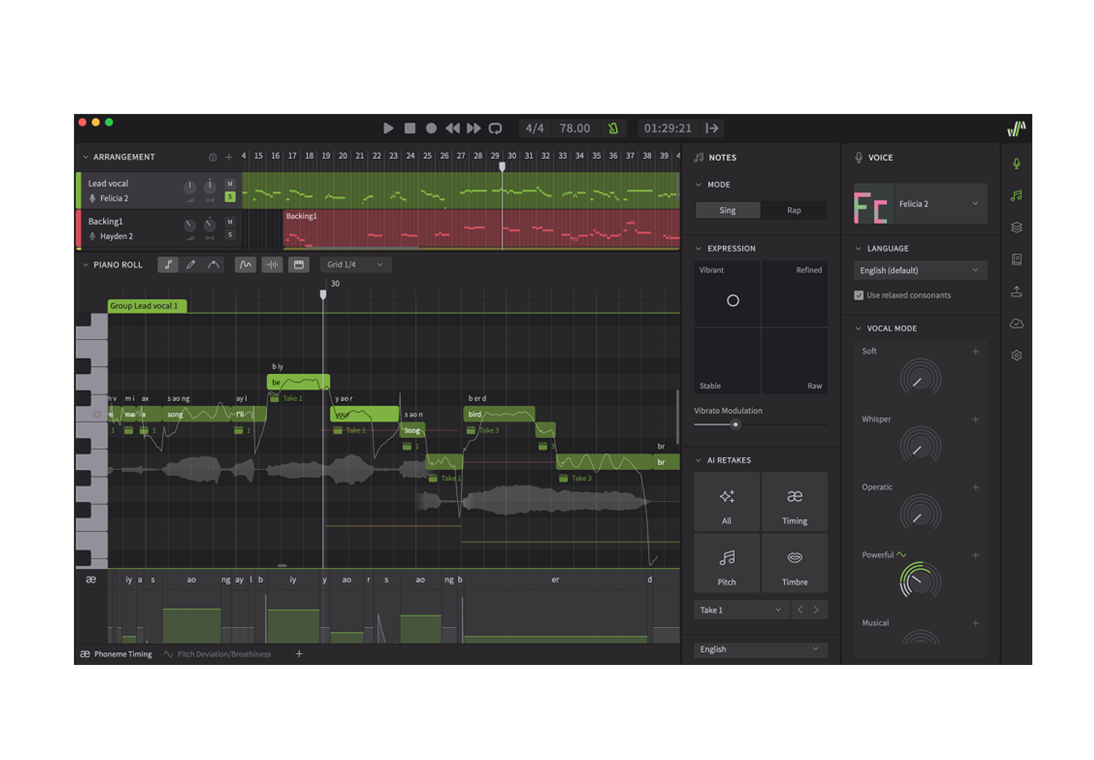
Task: Click the Timing option in AI Retakes
Action: tap(795, 502)
